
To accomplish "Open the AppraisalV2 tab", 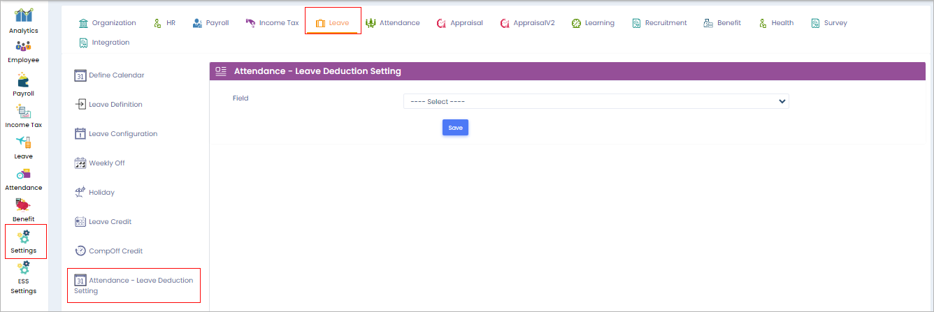I will click(527, 23).
